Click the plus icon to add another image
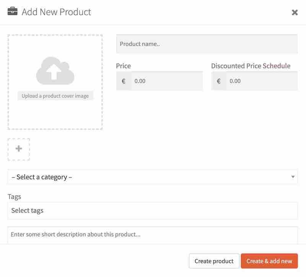The width and height of the screenshot is (306, 277). click(18, 149)
